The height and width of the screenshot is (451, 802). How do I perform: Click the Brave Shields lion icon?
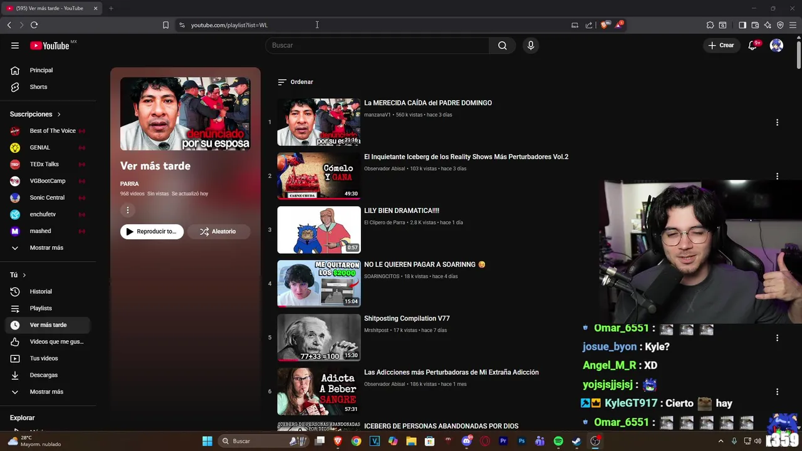pos(605,25)
